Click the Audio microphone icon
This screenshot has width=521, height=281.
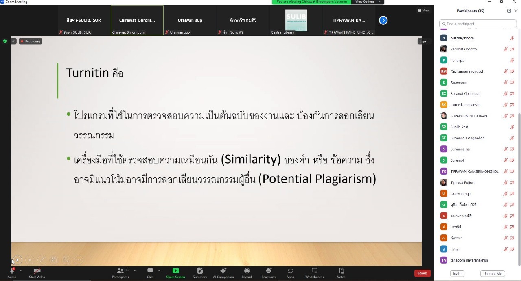point(12,271)
